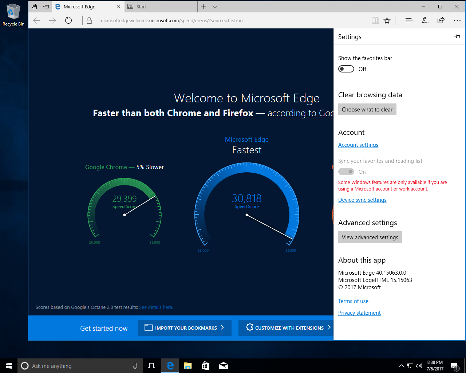Image resolution: width=466 pixels, height=373 pixels.
Task: Toggle Sync your favorites switch
Action: (346, 172)
